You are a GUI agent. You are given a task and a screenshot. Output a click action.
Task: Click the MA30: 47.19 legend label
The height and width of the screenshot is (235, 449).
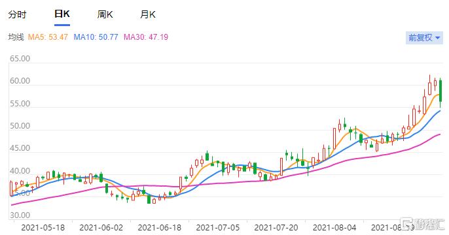146,37
